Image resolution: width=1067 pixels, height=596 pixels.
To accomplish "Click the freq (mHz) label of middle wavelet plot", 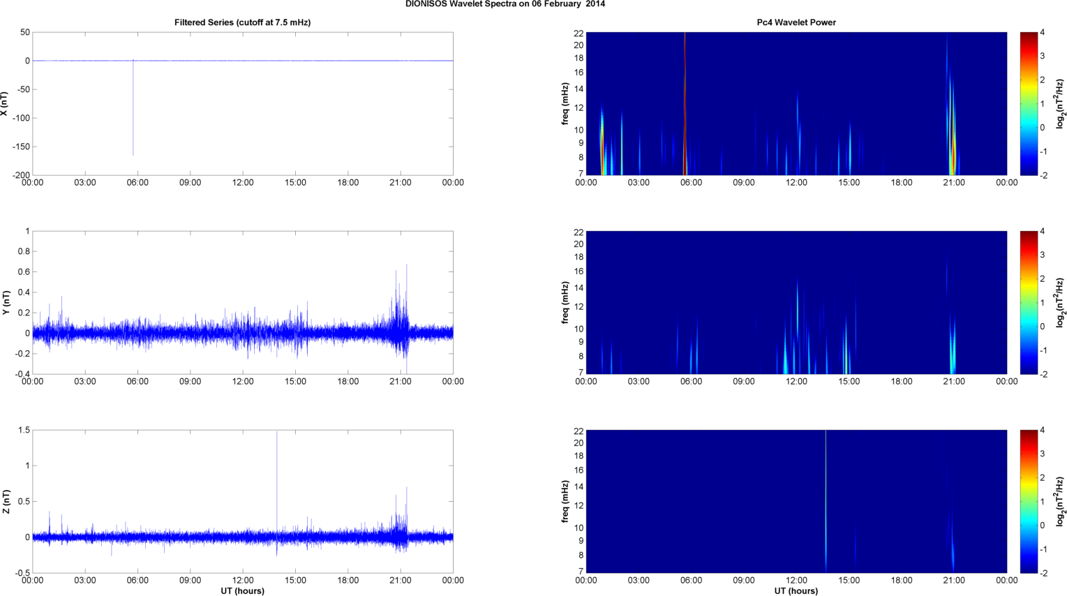I will [x=565, y=302].
